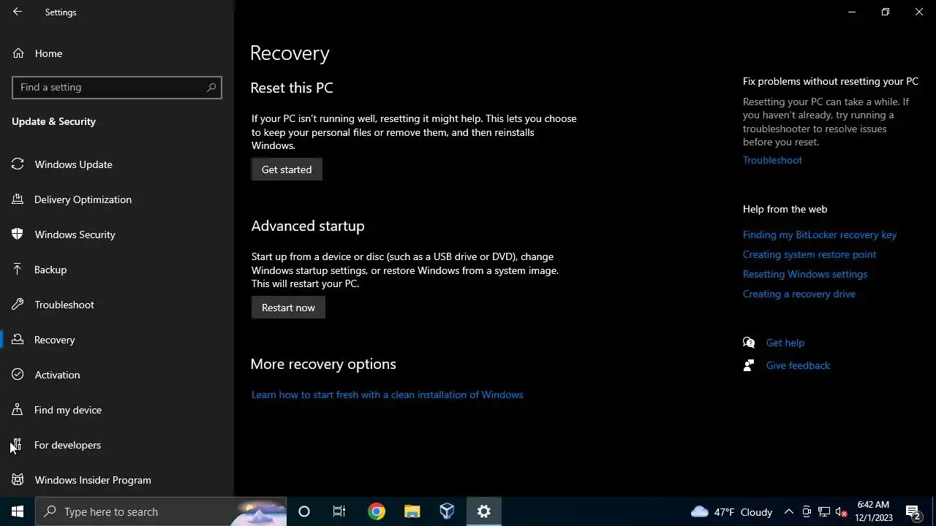Click the taskbar clock showing 6:42 AM
This screenshot has height=526, width=936.
(x=874, y=511)
